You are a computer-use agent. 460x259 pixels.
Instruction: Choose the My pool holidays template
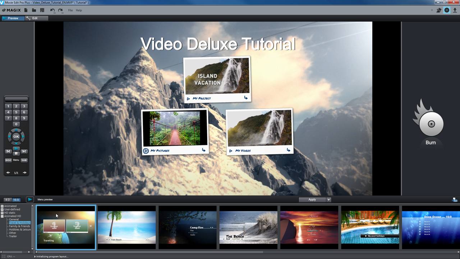pyautogui.click(x=370, y=227)
